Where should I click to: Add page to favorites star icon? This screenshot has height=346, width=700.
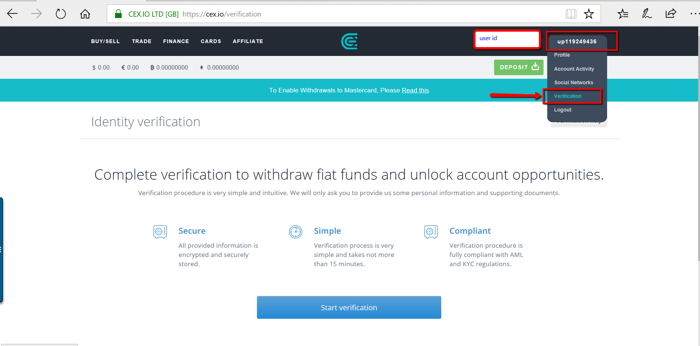(589, 14)
